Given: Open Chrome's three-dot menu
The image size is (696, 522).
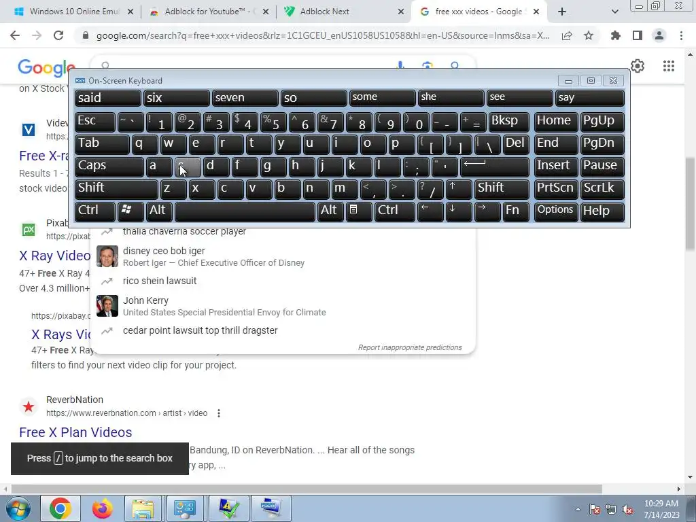Looking at the screenshot, I should point(681,35).
